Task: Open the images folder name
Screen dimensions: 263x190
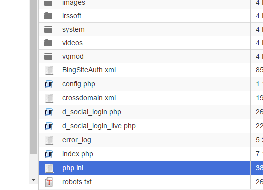Action: pos(74,3)
